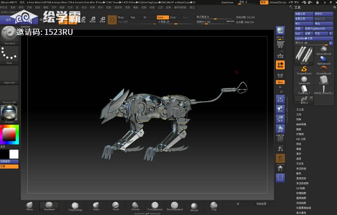Toggle the Dynamic Solo button
This screenshot has width=337, height=215.
coord(280,168)
